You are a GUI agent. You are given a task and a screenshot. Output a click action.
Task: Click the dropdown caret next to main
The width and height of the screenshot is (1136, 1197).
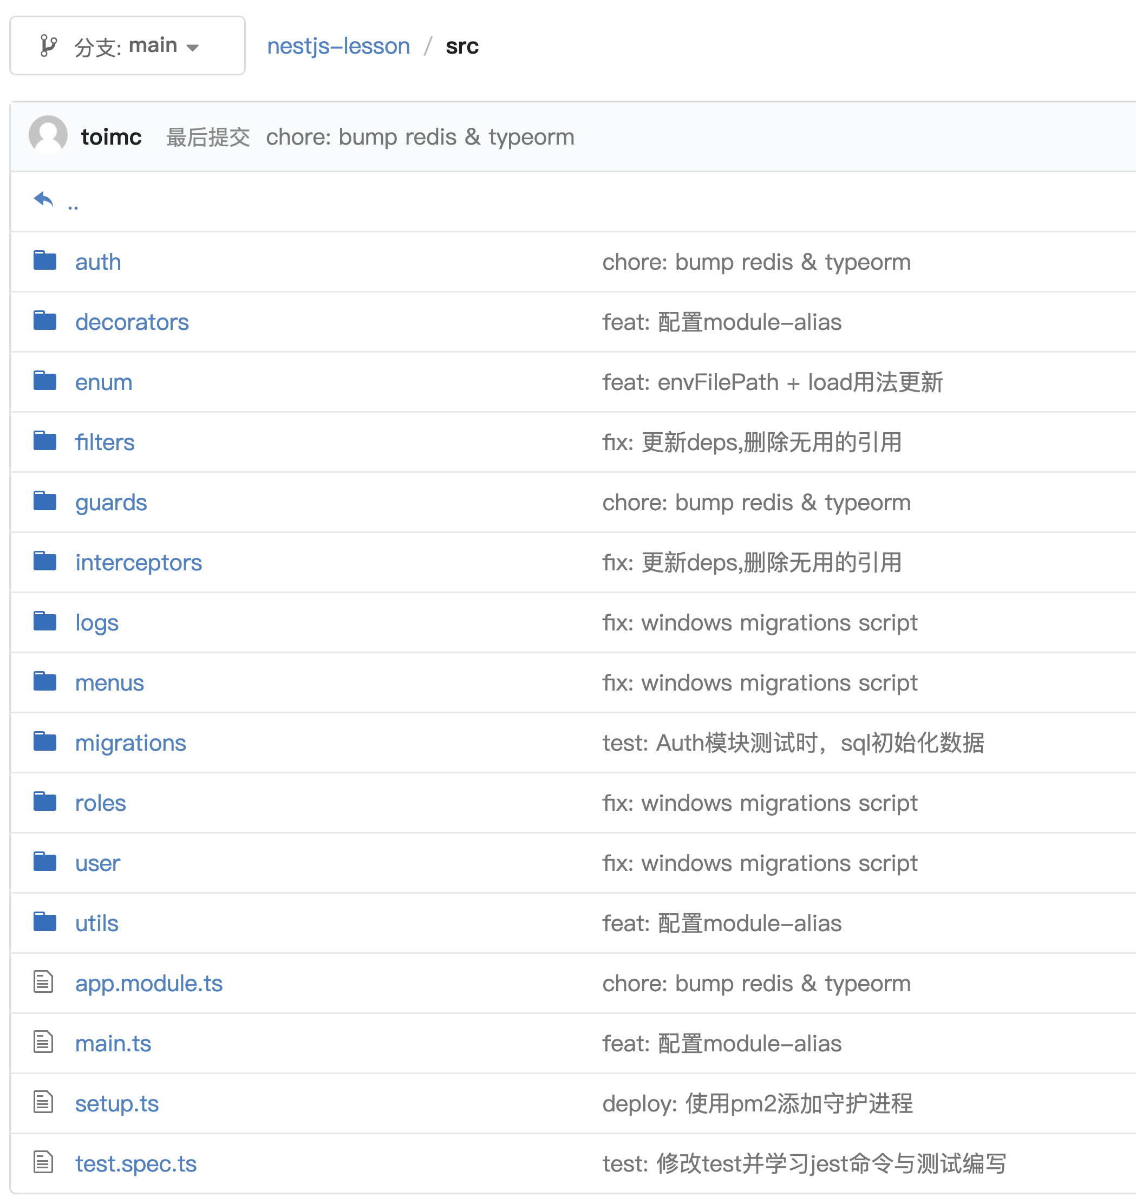point(193,48)
